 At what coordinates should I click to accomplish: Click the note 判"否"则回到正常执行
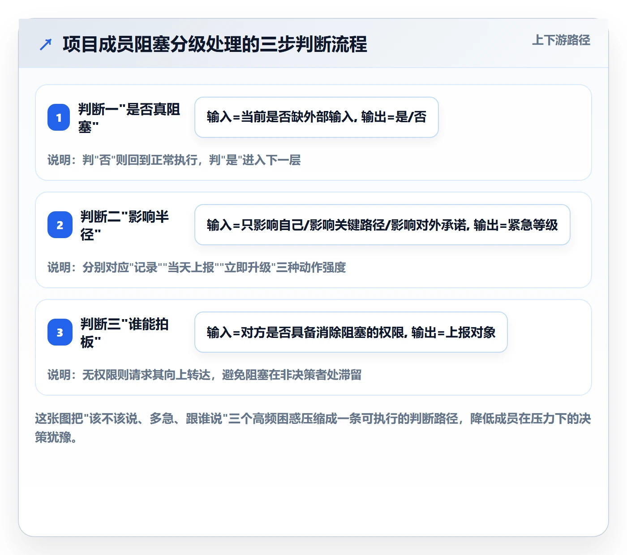(174, 160)
